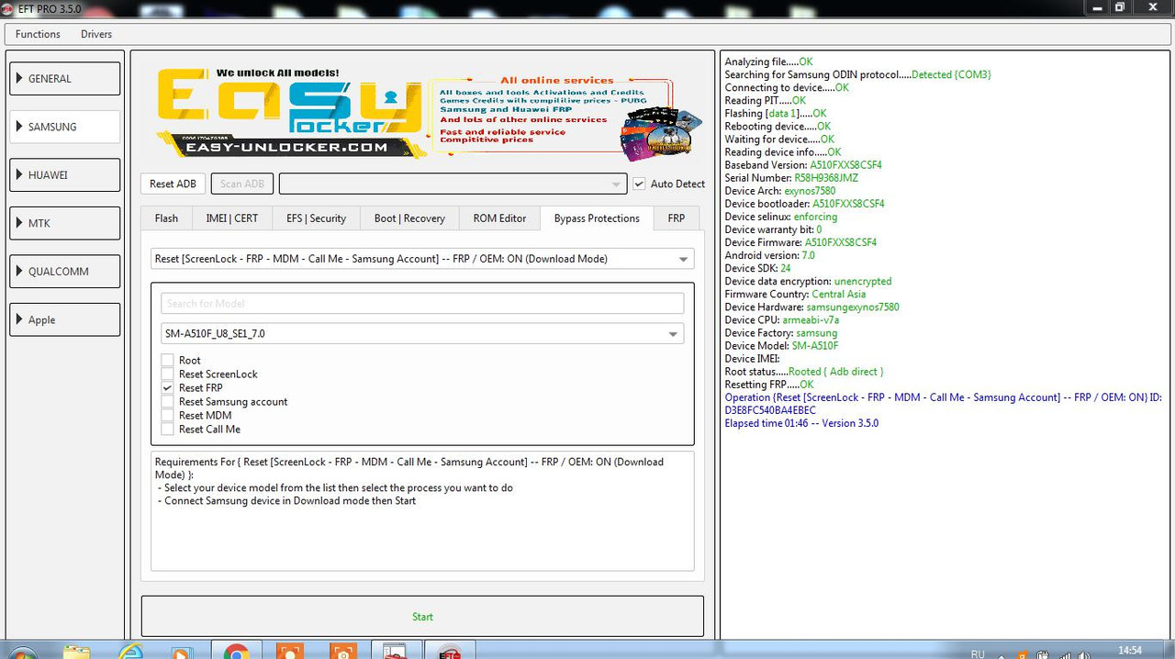Enable the Reset Call Me checkbox

(x=167, y=430)
